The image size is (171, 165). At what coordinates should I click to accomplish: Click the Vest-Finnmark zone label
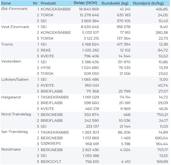point(15,27)
